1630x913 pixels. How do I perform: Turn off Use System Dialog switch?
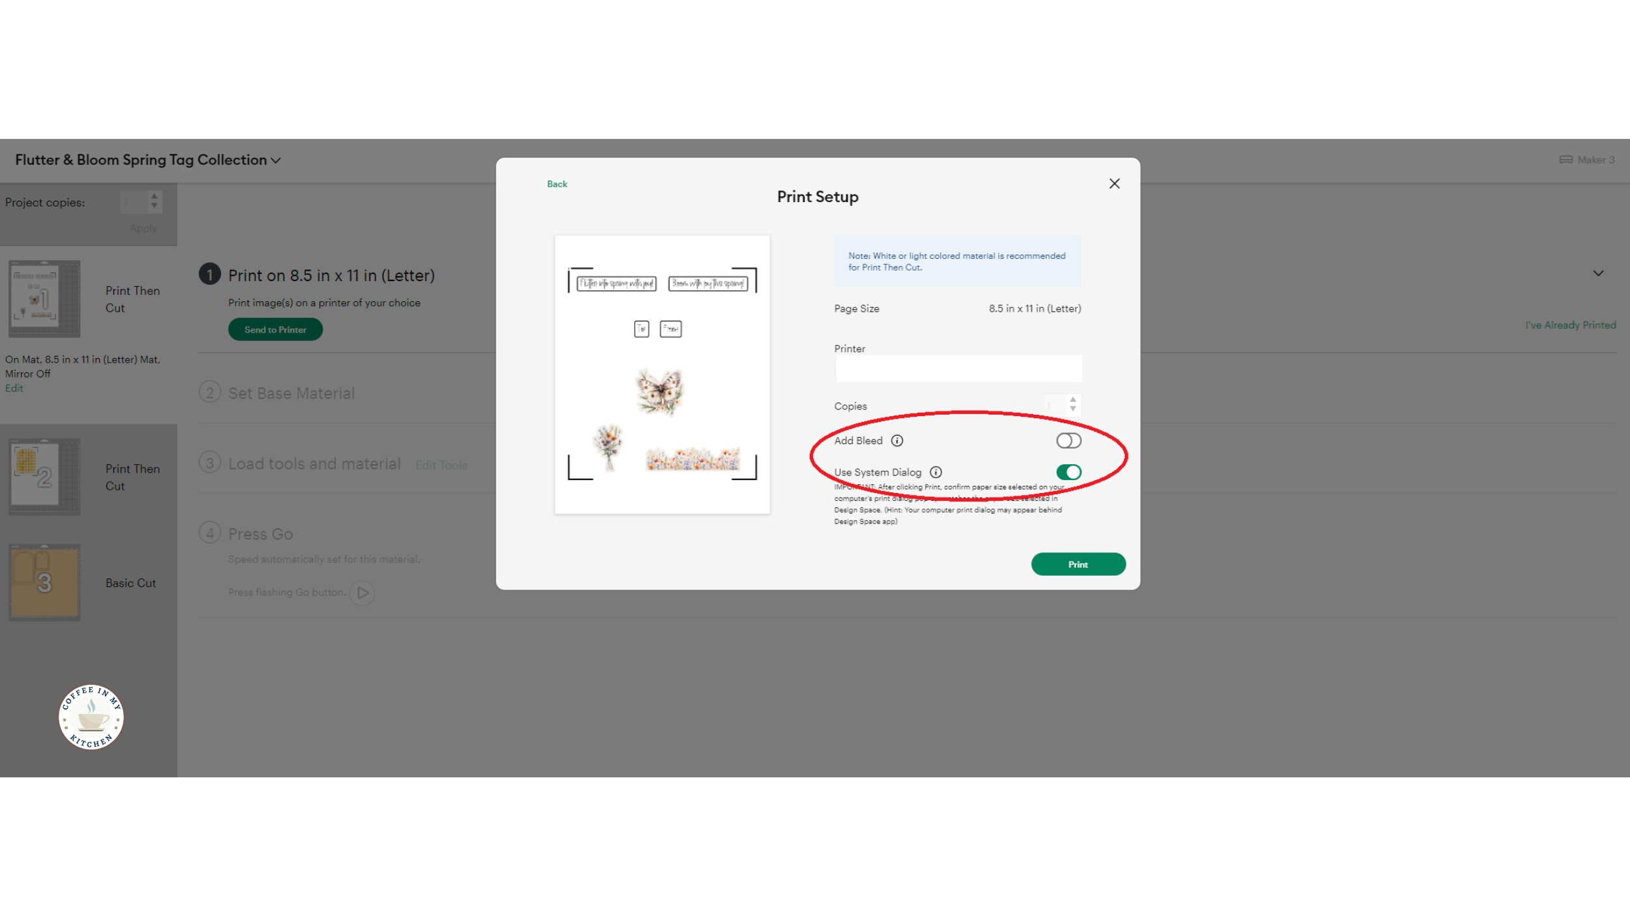(x=1069, y=472)
